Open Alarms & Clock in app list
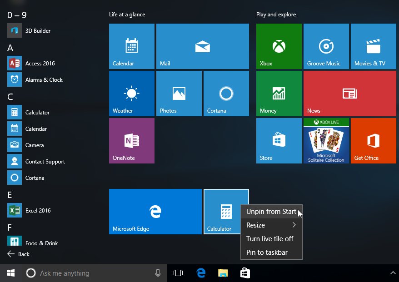Image resolution: width=399 pixels, height=282 pixels. point(35,79)
